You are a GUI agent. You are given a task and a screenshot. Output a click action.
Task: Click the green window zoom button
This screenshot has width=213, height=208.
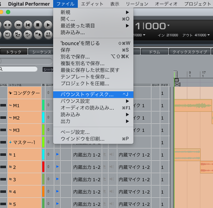(8, 12)
